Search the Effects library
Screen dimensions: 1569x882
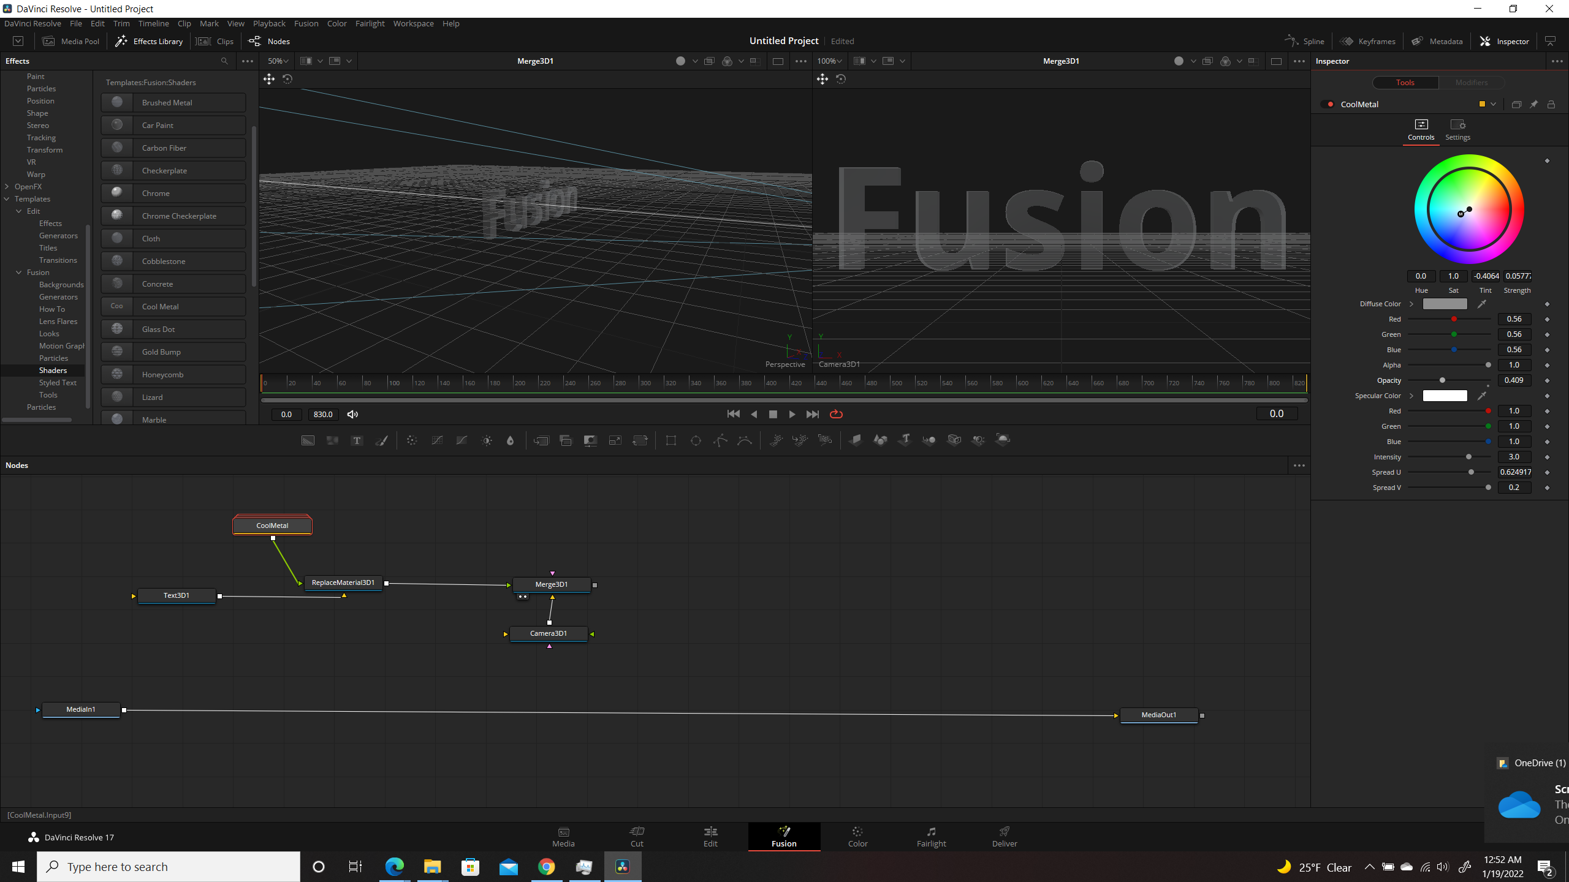pyautogui.click(x=224, y=61)
